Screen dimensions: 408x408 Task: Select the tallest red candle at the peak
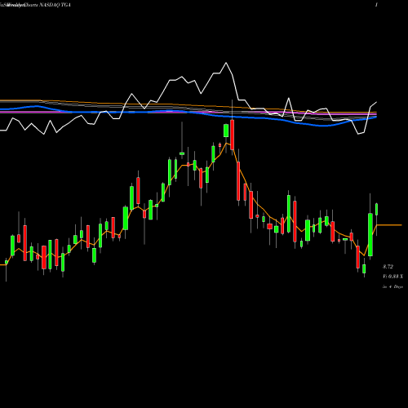coord(232,135)
